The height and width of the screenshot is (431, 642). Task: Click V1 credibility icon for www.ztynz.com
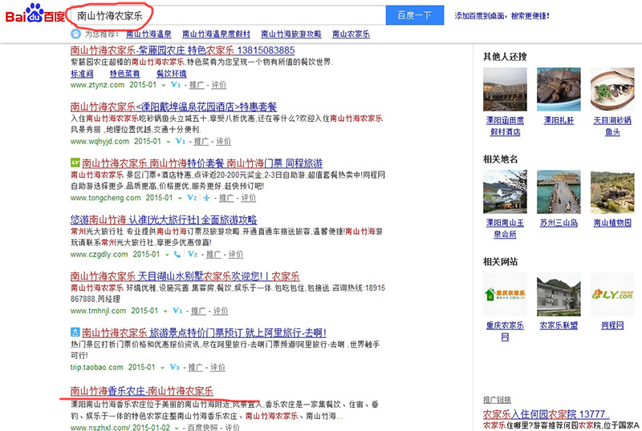tap(176, 85)
